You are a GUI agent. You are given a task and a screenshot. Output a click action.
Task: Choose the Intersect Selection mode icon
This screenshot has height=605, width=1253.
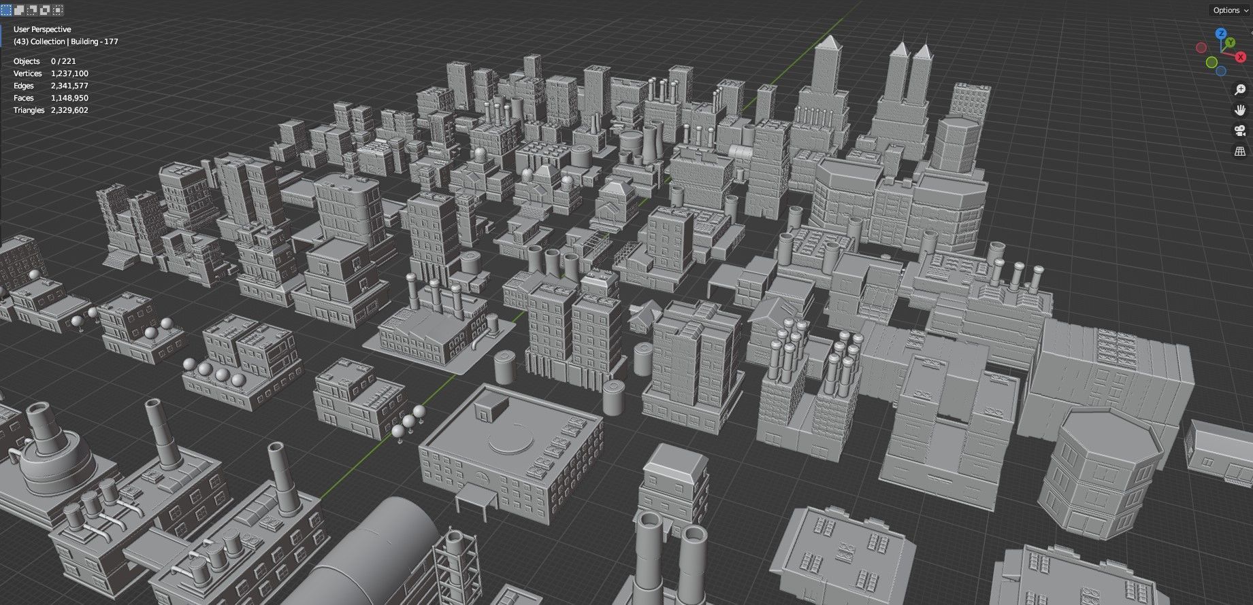[58, 10]
